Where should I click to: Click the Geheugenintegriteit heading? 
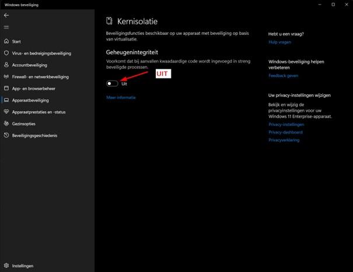pos(132,52)
